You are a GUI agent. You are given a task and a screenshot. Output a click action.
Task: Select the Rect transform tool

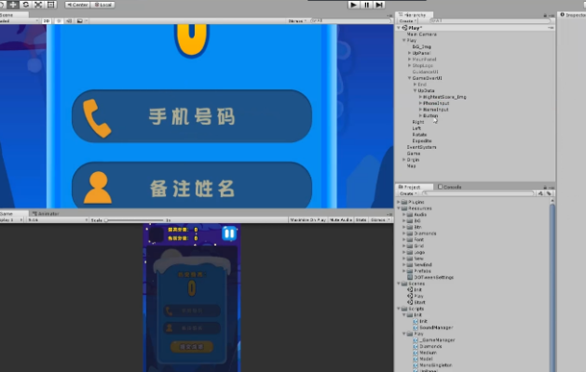(x=51, y=5)
